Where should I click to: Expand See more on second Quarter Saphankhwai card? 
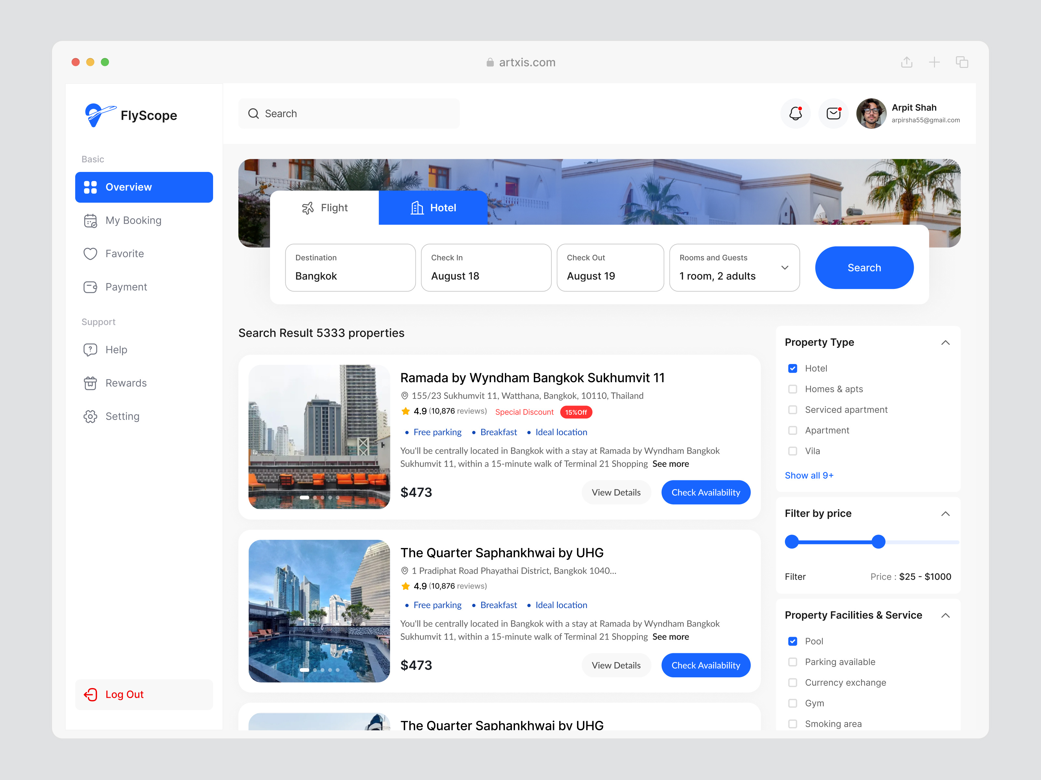click(x=670, y=637)
